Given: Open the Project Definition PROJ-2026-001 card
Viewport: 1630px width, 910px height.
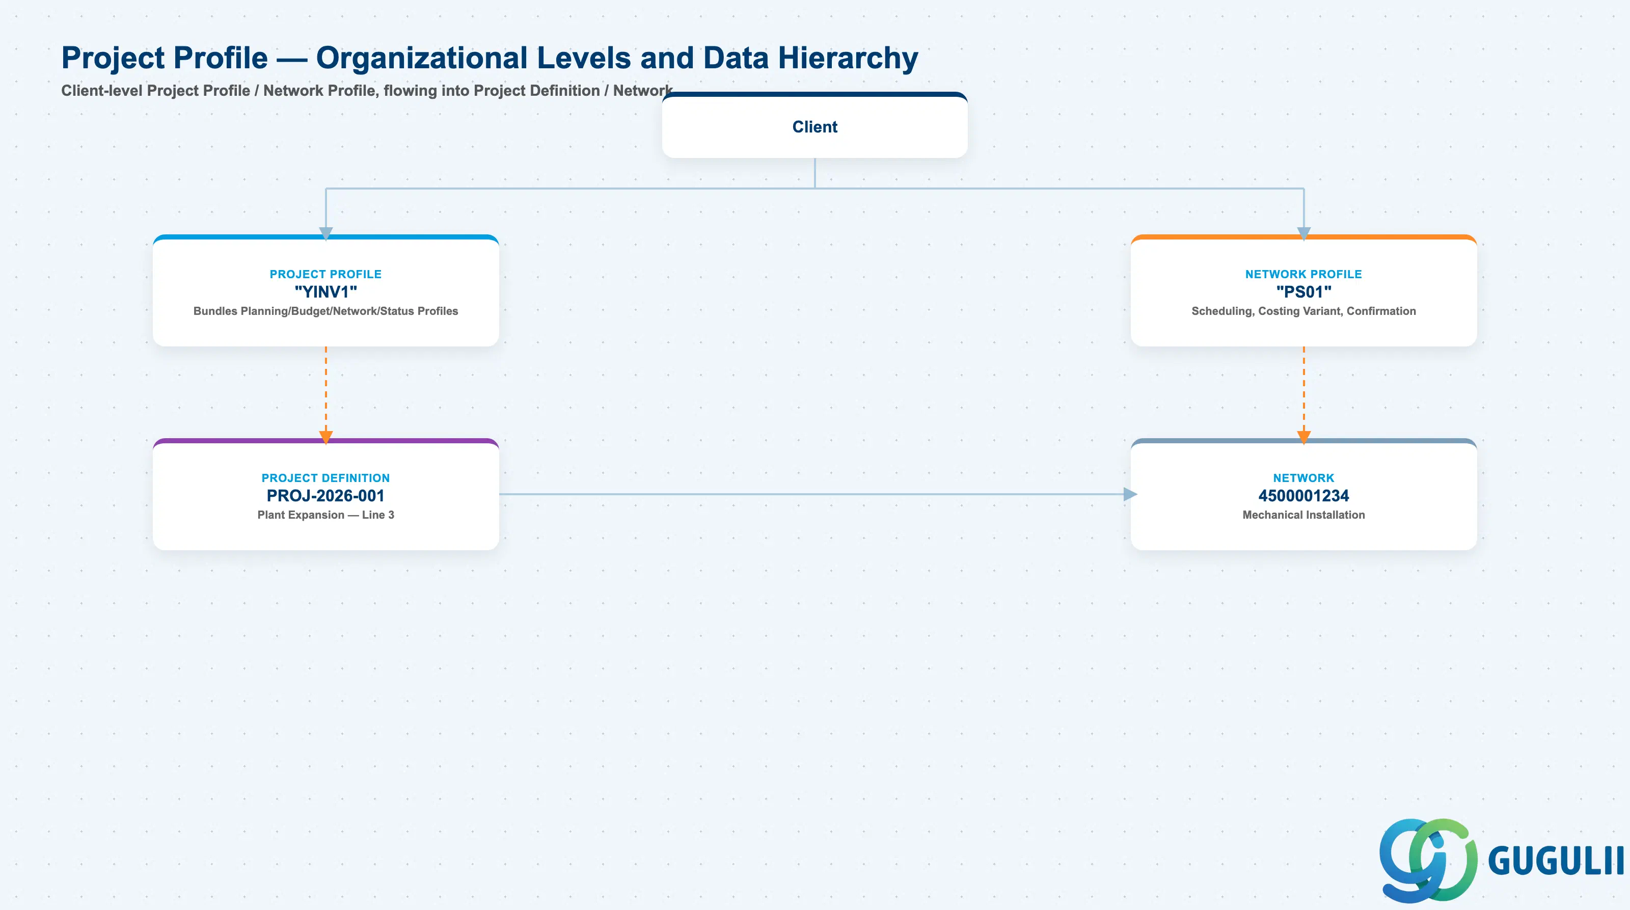Looking at the screenshot, I should [x=326, y=494].
